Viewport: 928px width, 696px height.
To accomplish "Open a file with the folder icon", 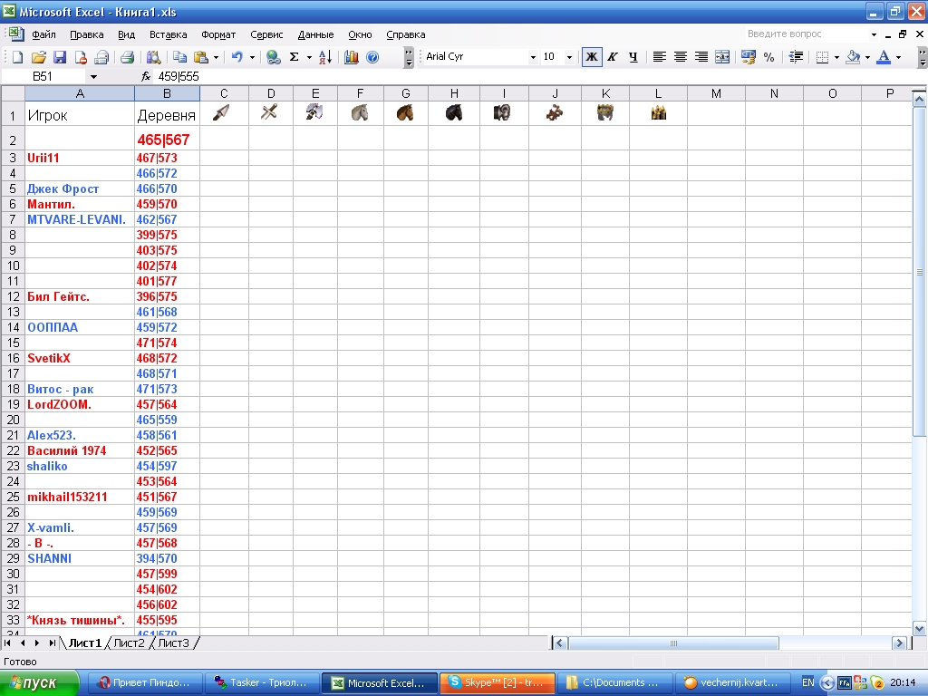I will [x=38, y=57].
